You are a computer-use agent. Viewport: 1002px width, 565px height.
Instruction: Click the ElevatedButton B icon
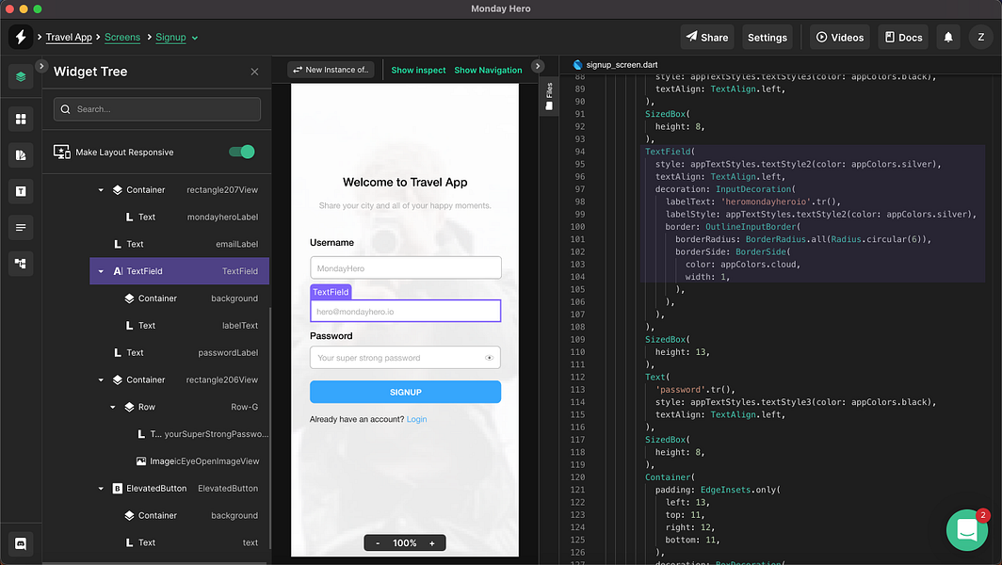point(117,489)
